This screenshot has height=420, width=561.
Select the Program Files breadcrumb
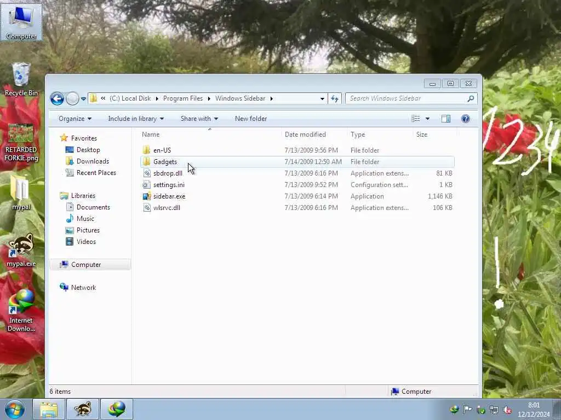(x=183, y=98)
